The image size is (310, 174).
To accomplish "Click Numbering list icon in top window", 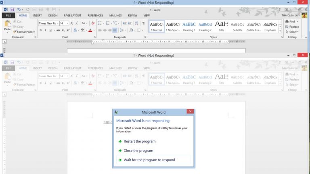I will [x=107, y=23].
